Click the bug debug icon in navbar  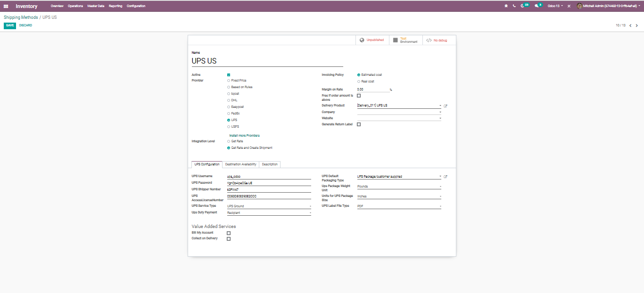tap(506, 6)
